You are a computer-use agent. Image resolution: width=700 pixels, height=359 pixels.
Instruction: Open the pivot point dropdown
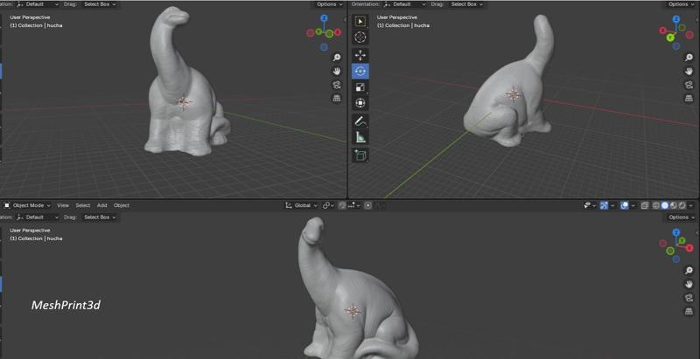point(328,205)
